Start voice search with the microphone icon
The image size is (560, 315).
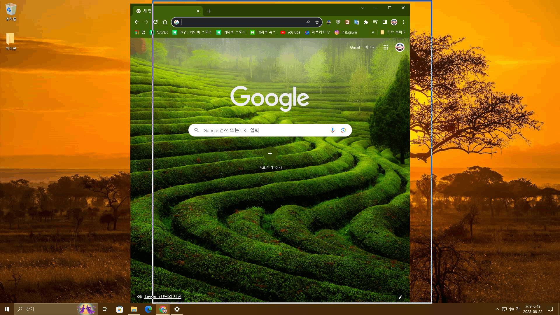pos(332,130)
